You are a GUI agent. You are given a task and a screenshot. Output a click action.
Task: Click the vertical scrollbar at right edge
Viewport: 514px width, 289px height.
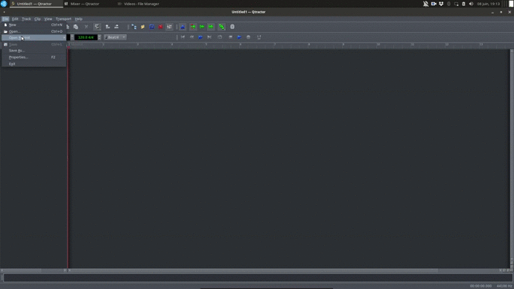(x=511, y=154)
